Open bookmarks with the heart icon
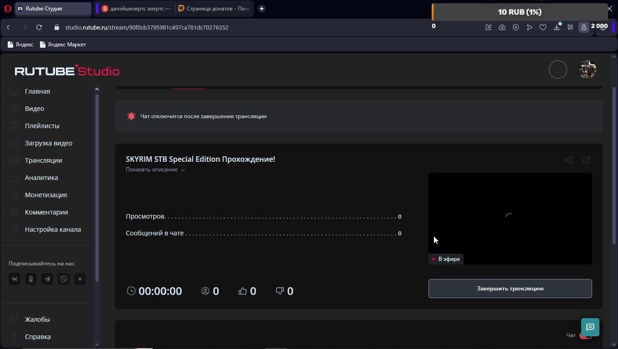Image resolution: width=618 pixels, height=349 pixels. click(543, 27)
